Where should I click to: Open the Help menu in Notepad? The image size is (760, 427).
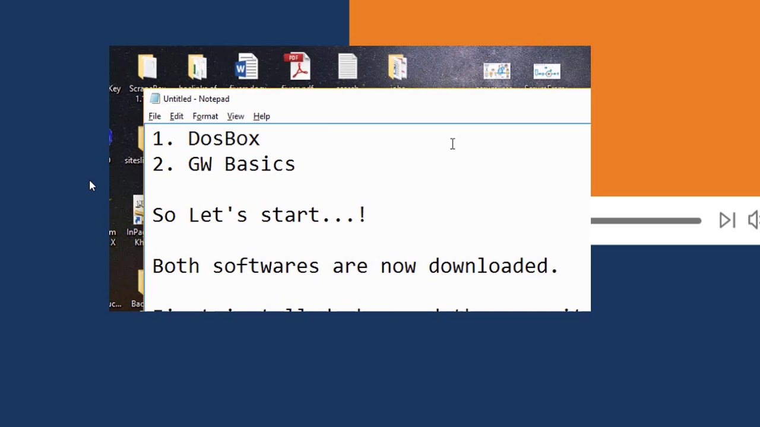[x=261, y=116]
